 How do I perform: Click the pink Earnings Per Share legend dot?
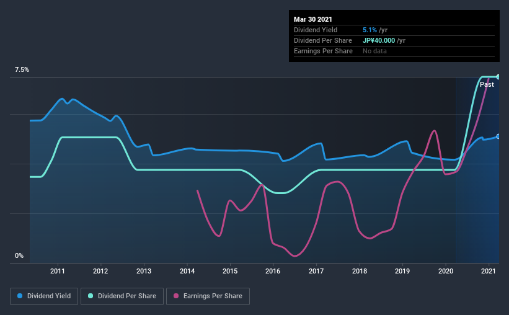point(176,296)
